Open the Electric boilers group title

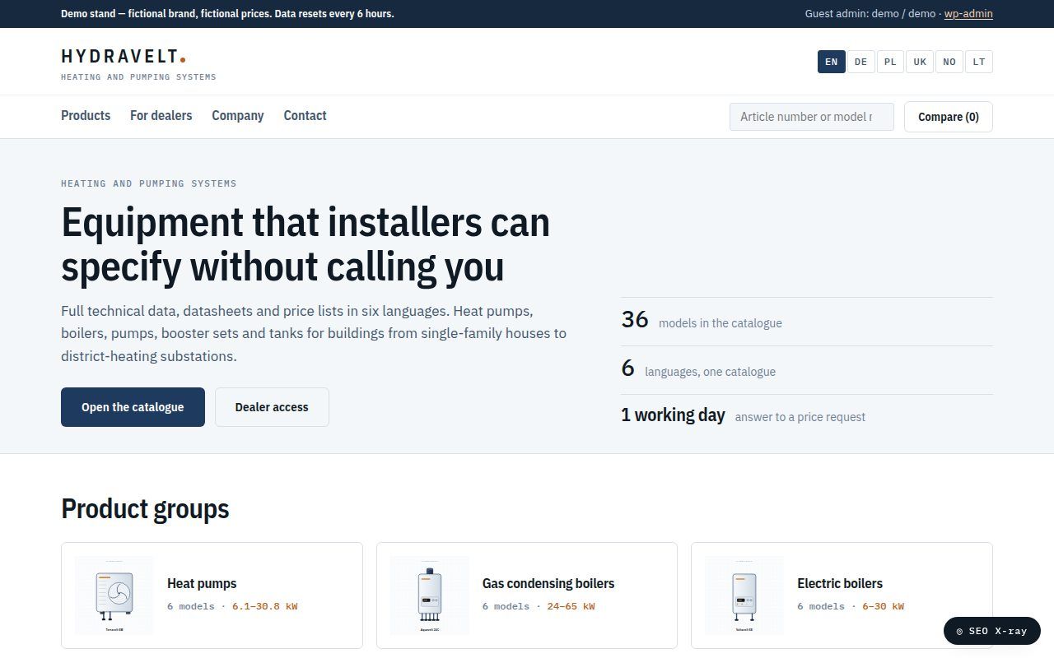[x=840, y=583]
